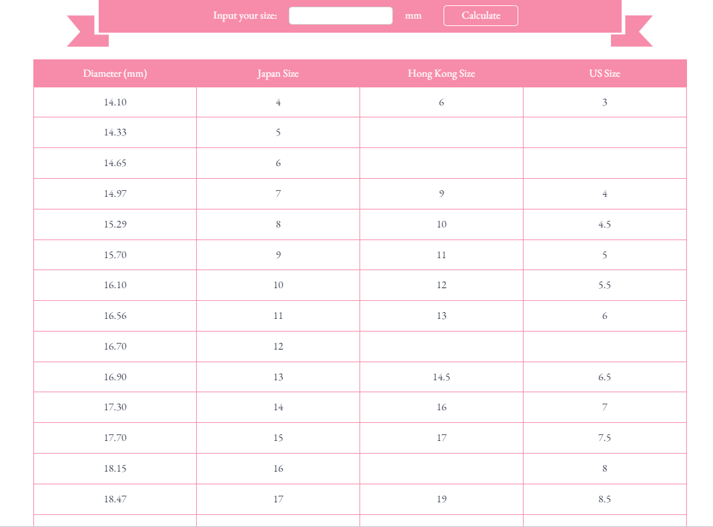Click US size 5.5 cell

tap(605, 285)
